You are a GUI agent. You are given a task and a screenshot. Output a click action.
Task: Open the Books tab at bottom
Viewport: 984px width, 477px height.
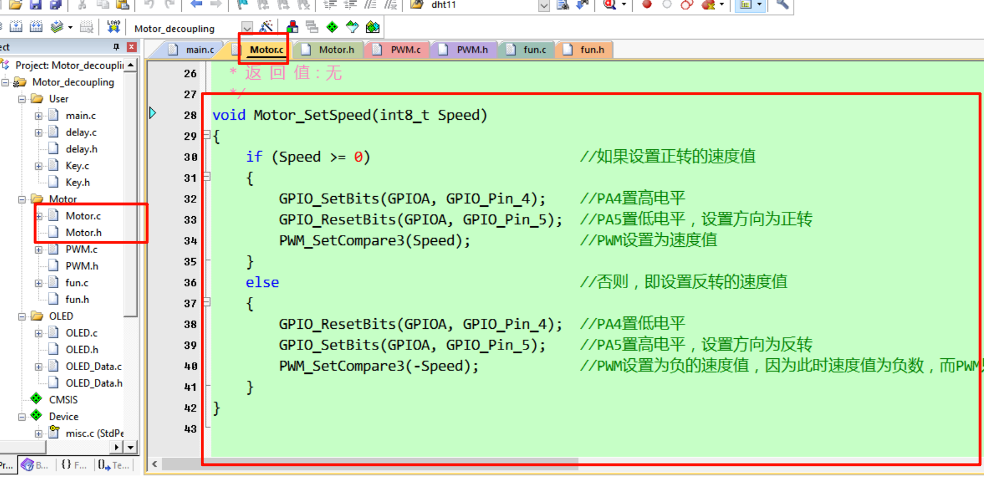pyautogui.click(x=36, y=465)
